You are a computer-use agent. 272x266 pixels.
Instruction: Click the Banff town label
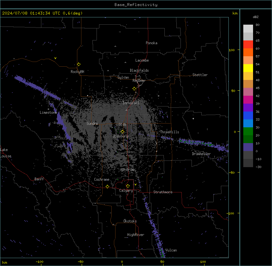tap(39, 179)
